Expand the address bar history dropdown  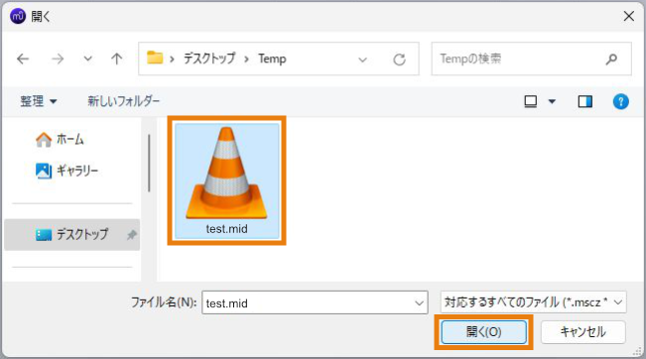(x=362, y=60)
